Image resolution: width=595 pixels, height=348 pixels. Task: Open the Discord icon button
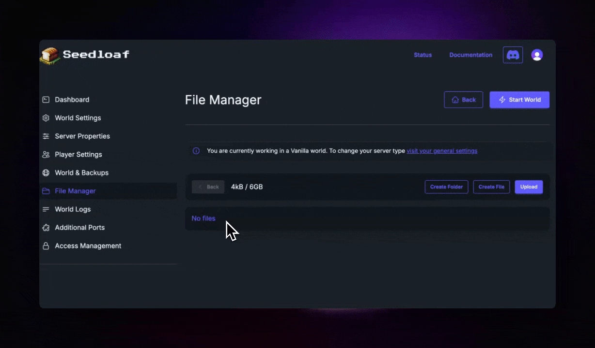(x=513, y=55)
